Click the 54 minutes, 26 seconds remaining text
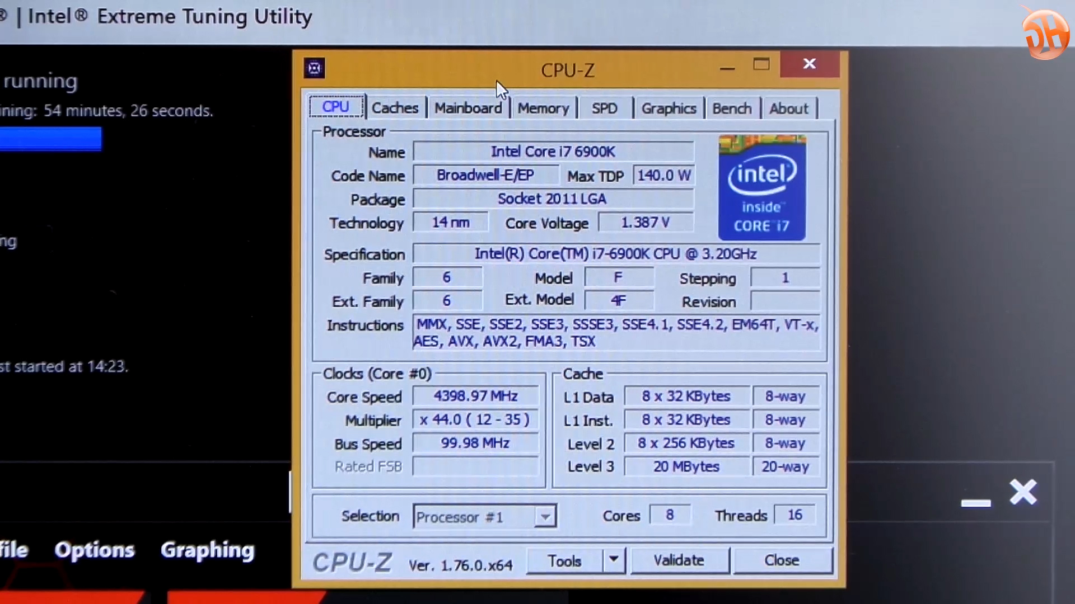 (x=128, y=111)
